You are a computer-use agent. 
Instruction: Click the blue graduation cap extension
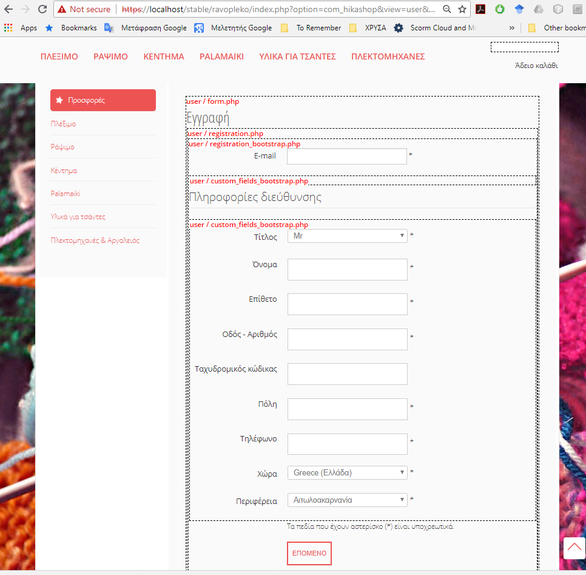pos(519,9)
